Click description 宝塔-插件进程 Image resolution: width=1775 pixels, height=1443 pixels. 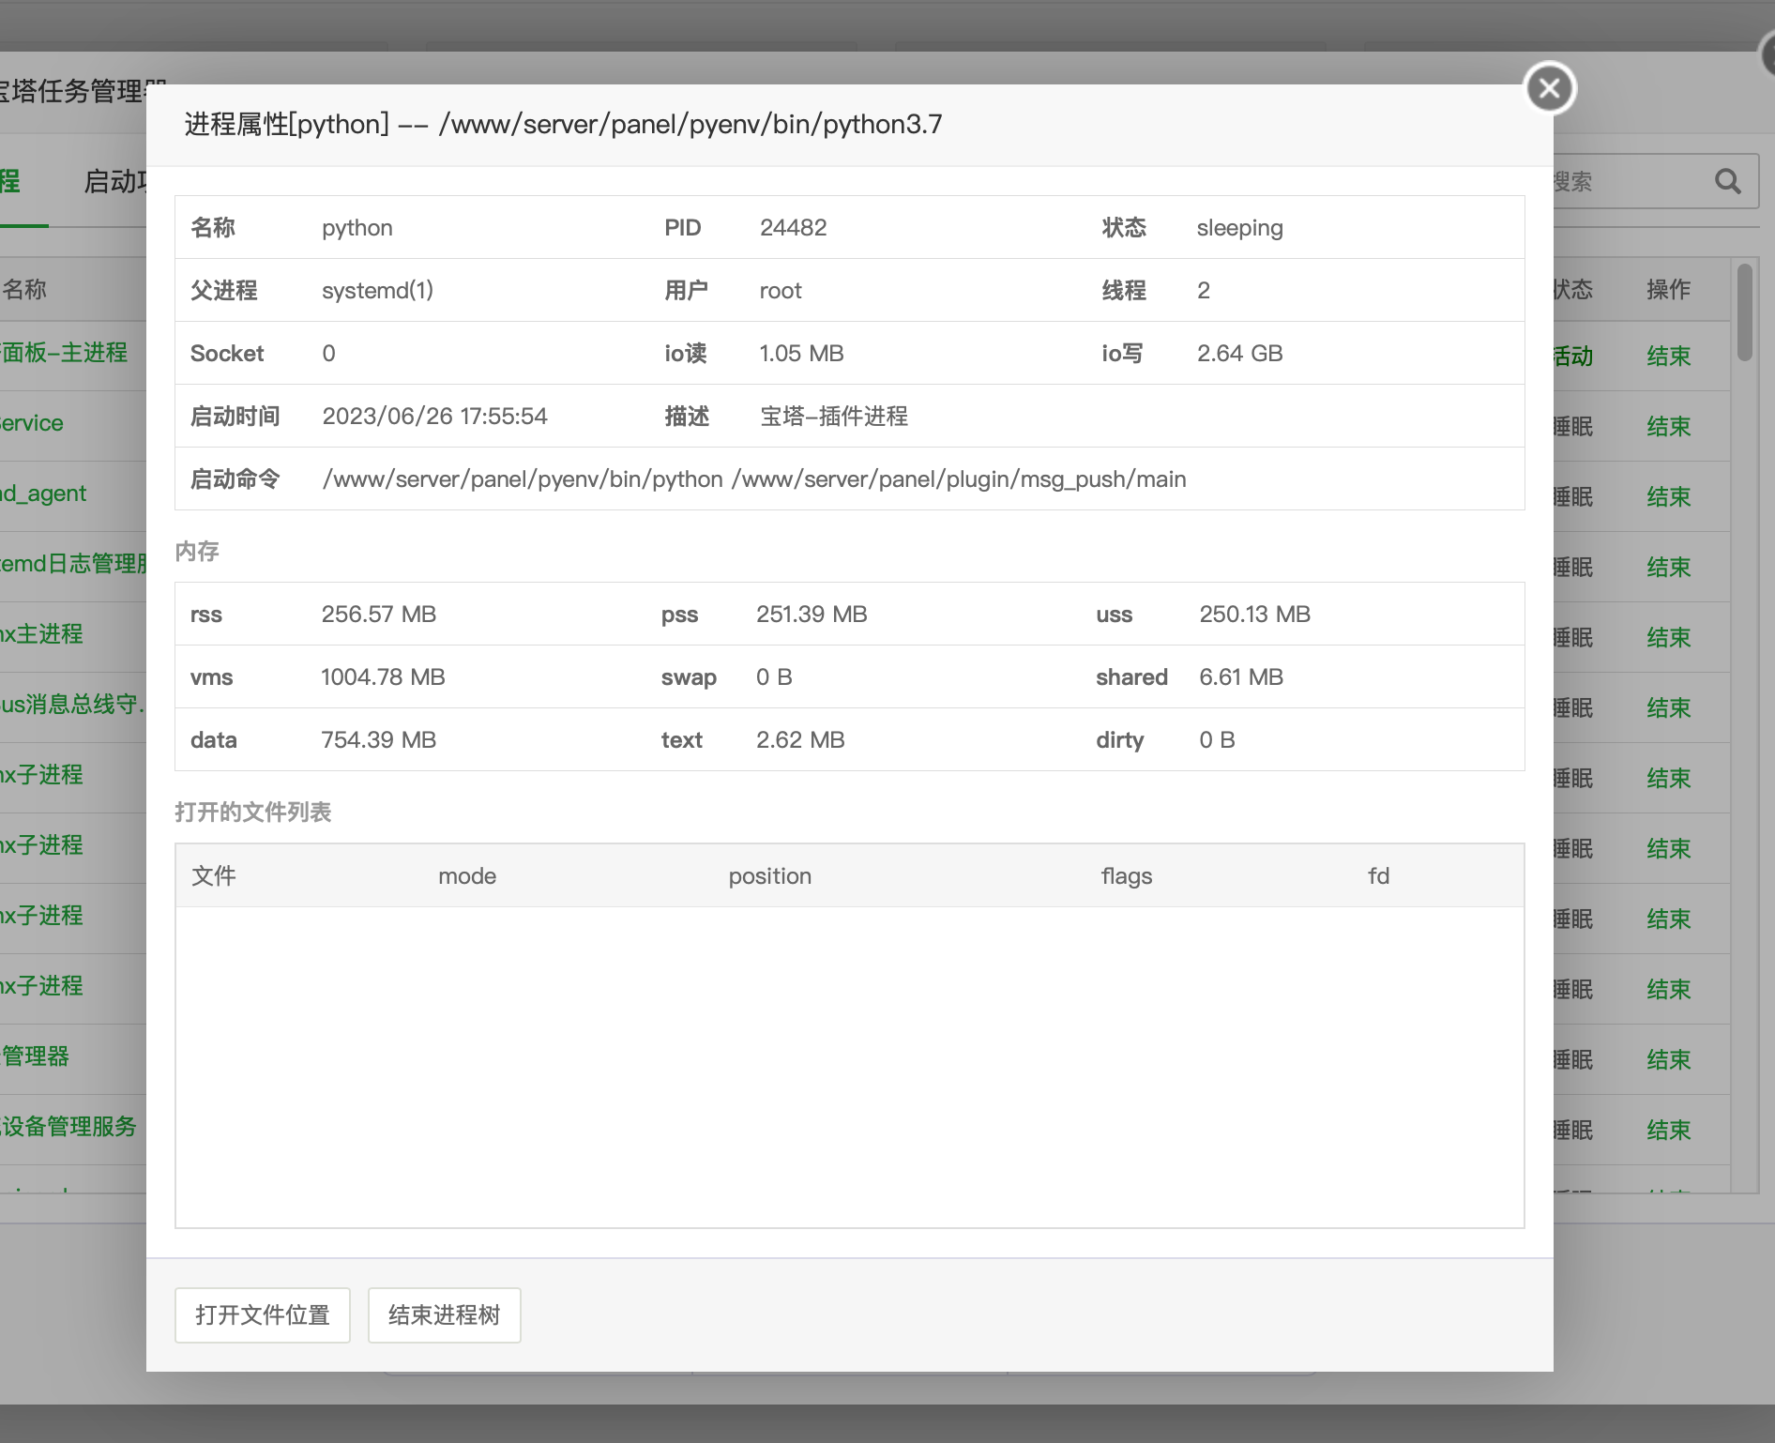coord(834,417)
